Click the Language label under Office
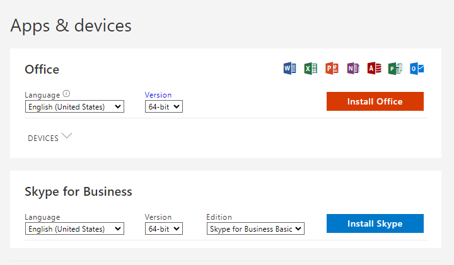The width and height of the screenshot is (454, 265). click(x=43, y=95)
